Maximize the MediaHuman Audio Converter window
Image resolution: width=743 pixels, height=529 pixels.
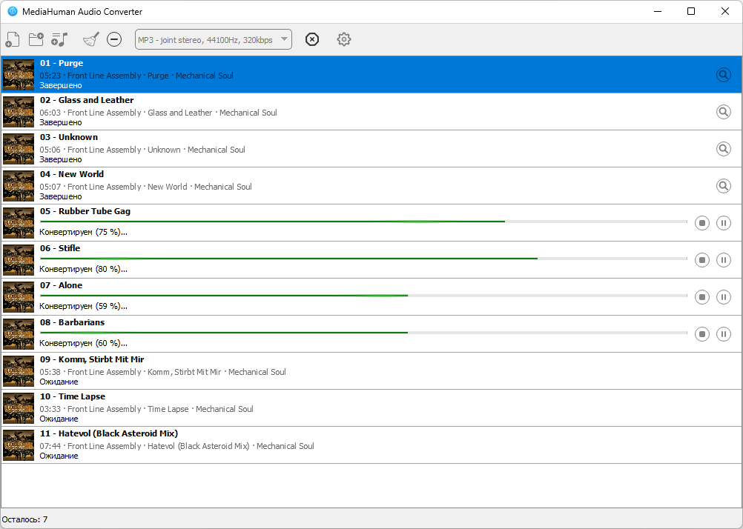click(691, 11)
